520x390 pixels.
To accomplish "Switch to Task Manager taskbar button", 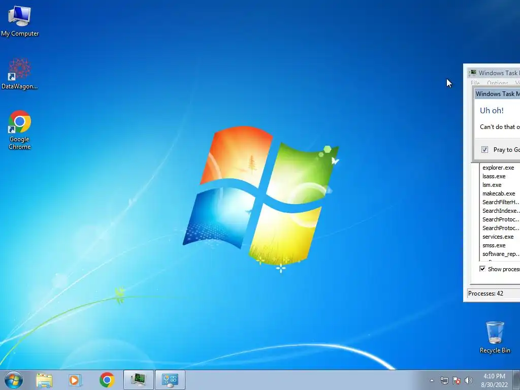I will pyautogui.click(x=139, y=380).
